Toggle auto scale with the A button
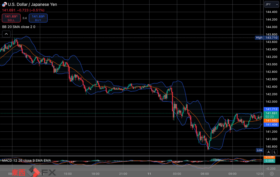 click(x=269, y=152)
